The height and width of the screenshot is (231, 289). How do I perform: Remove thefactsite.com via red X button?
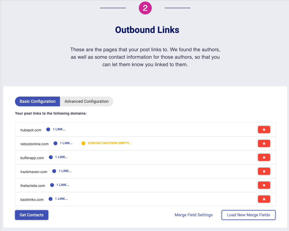pos(264,185)
